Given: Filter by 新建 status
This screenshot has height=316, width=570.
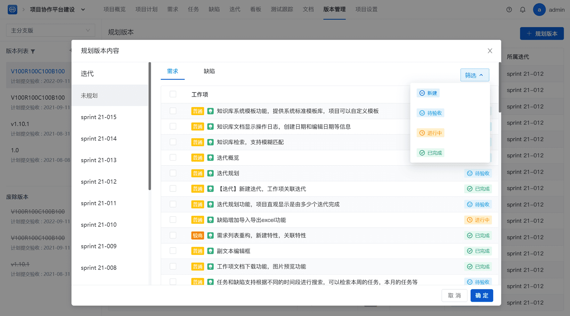Looking at the screenshot, I should click(x=428, y=93).
